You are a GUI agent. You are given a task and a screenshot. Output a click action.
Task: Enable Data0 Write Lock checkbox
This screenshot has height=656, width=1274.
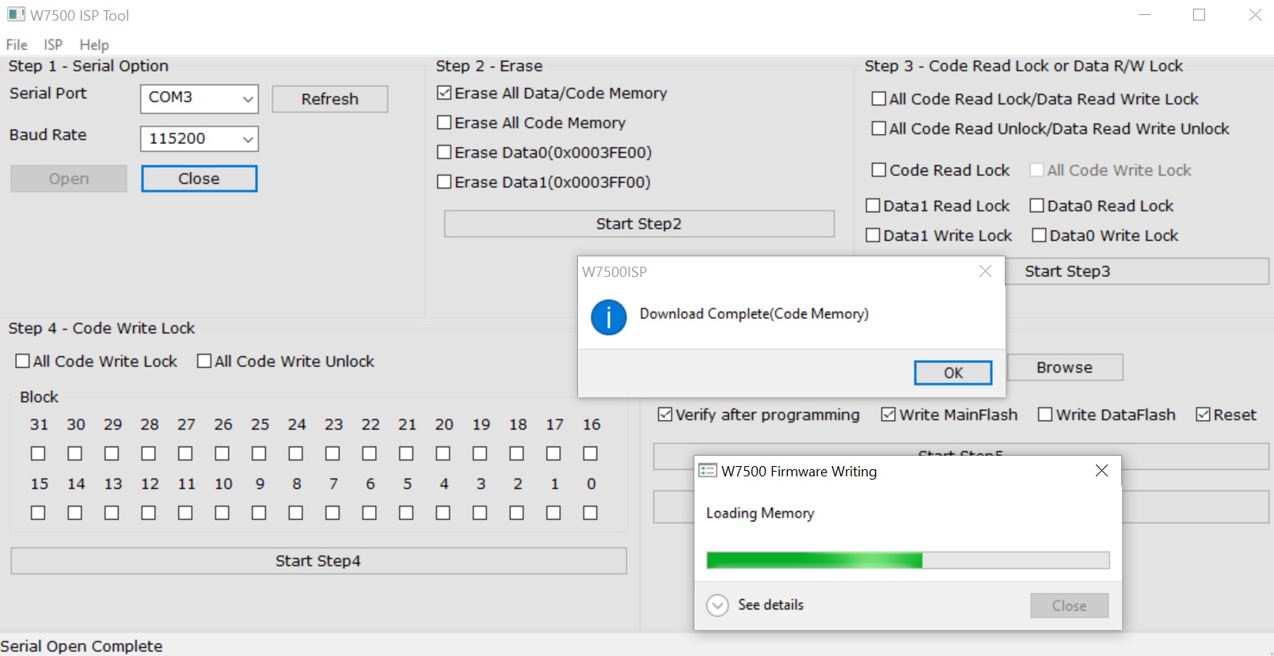coord(1040,235)
